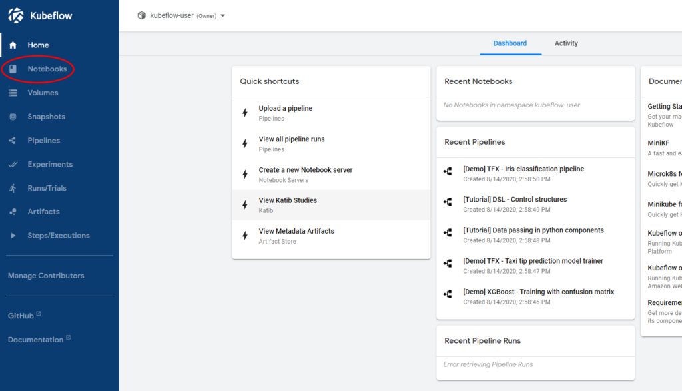The height and width of the screenshot is (391, 682).
Task: Click the Recent Pipeline Runs heading
Action: pos(482,341)
